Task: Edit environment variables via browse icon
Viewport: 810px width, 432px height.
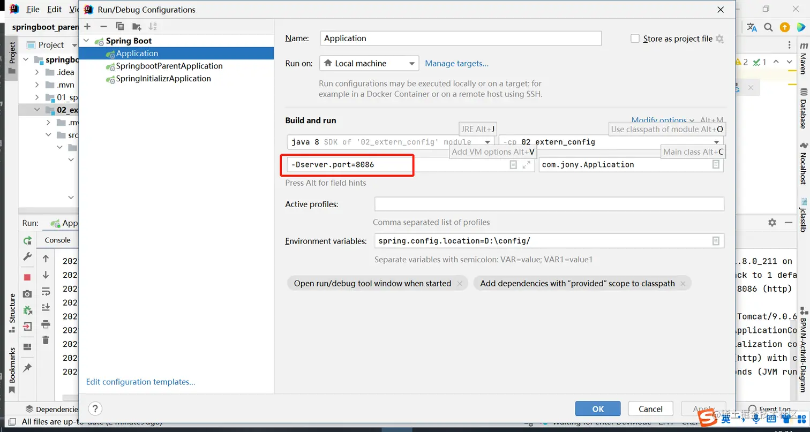Action: coord(716,241)
